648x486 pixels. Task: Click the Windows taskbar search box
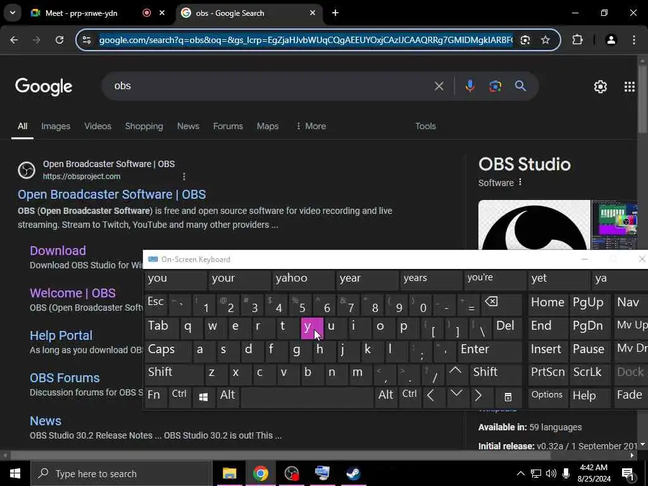click(121, 473)
